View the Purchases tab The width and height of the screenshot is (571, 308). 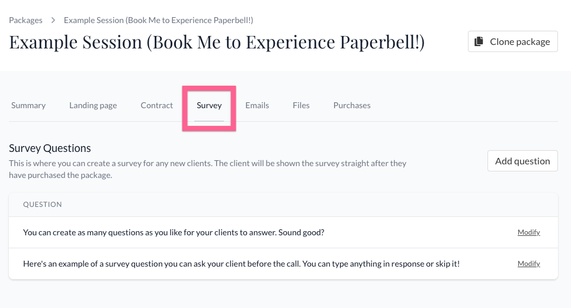point(352,105)
